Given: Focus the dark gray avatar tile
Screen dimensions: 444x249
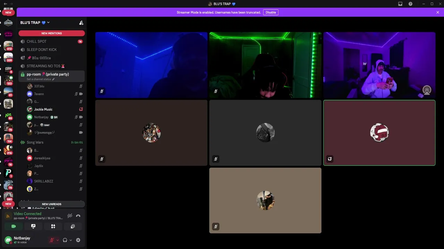Looking at the screenshot, I should click(x=265, y=133).
